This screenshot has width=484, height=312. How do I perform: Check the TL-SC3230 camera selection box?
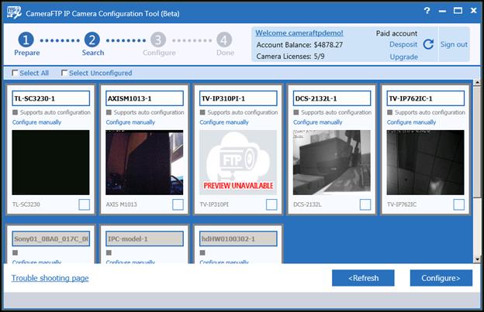84,204
